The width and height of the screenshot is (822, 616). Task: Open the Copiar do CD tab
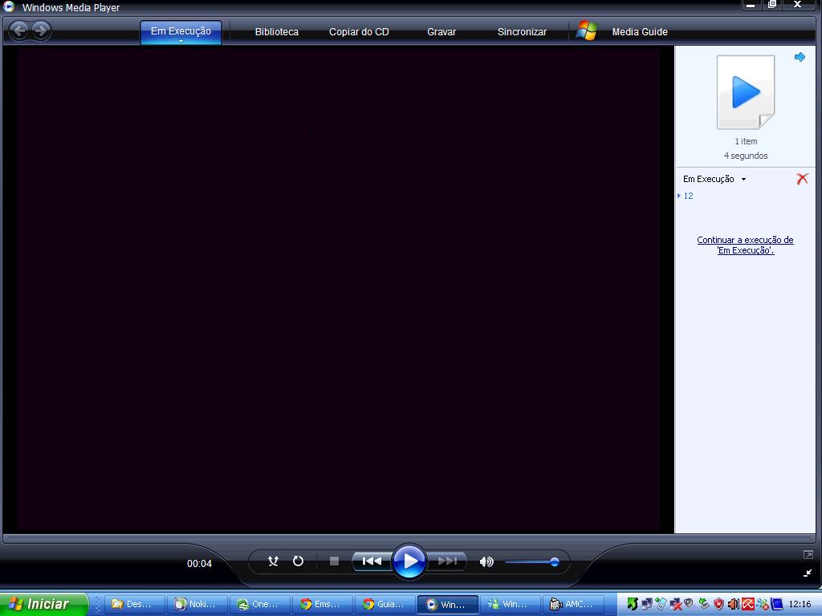click(x=359, y=32)
